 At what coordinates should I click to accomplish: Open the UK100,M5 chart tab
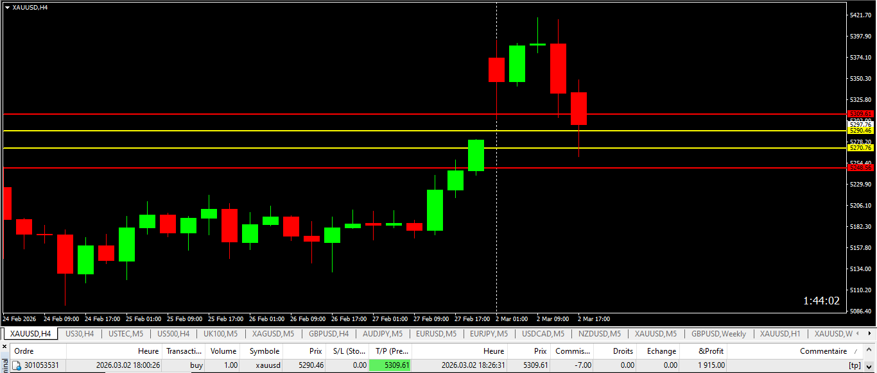tap(220, 334)
